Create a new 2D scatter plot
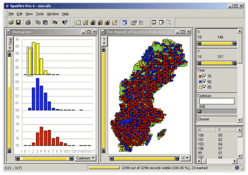The width and height of the screenshot is (248, 175). [78, 23]
